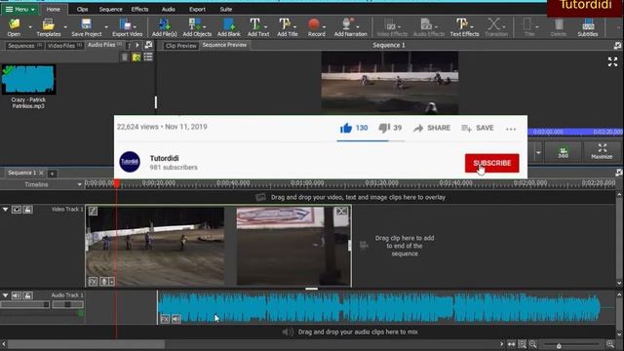This screenshot has width=624, height=351.
Task: Expand the Open dropdown arrow
Action: [x=30, y=27]
